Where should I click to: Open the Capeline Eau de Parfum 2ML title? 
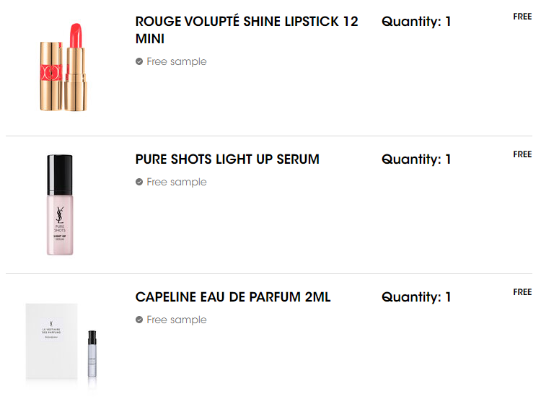click(233, 297)
